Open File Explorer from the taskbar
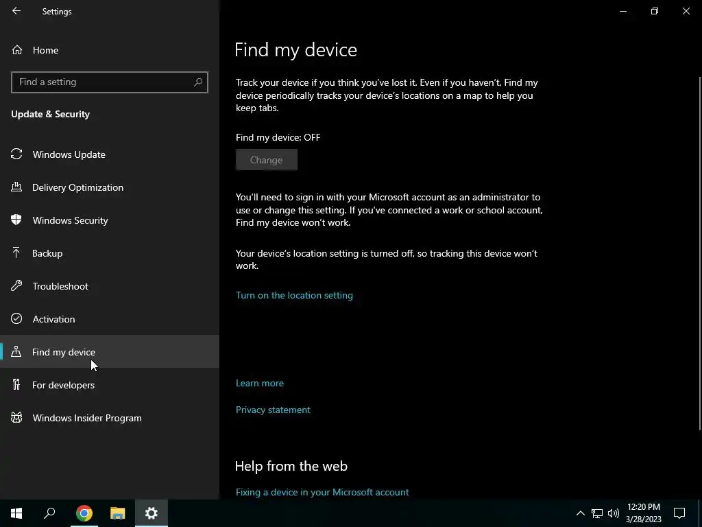The image size is (702, 527). 118,513
